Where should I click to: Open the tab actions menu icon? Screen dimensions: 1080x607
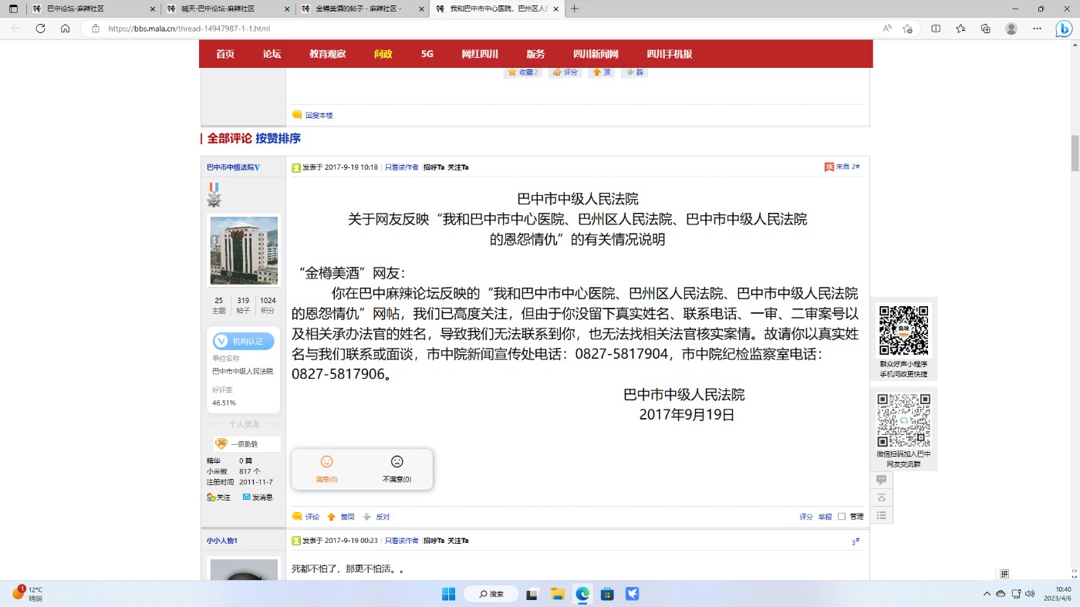click(13, 8)
